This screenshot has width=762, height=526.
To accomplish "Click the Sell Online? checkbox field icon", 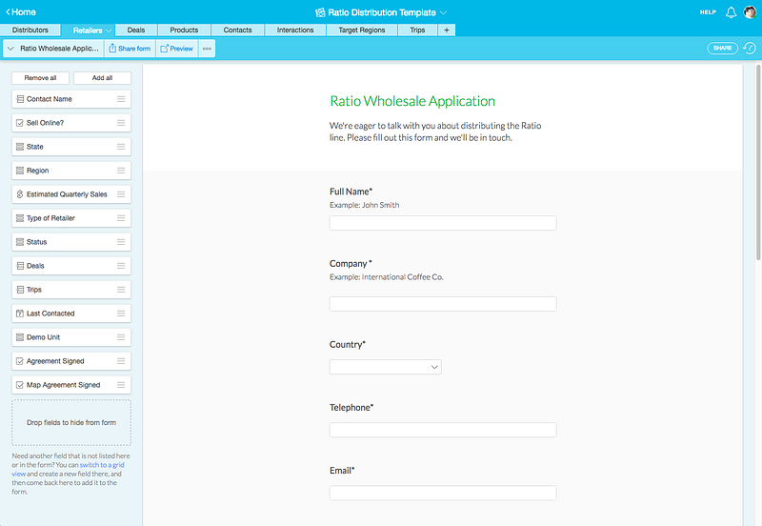I will coord(20,123).
